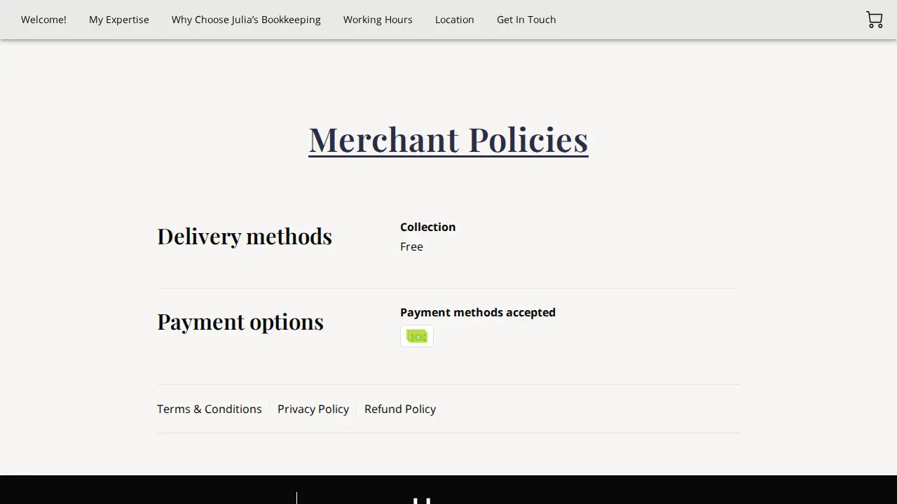
Task: Click the cash payment method icon
Action: pos(417,336)
